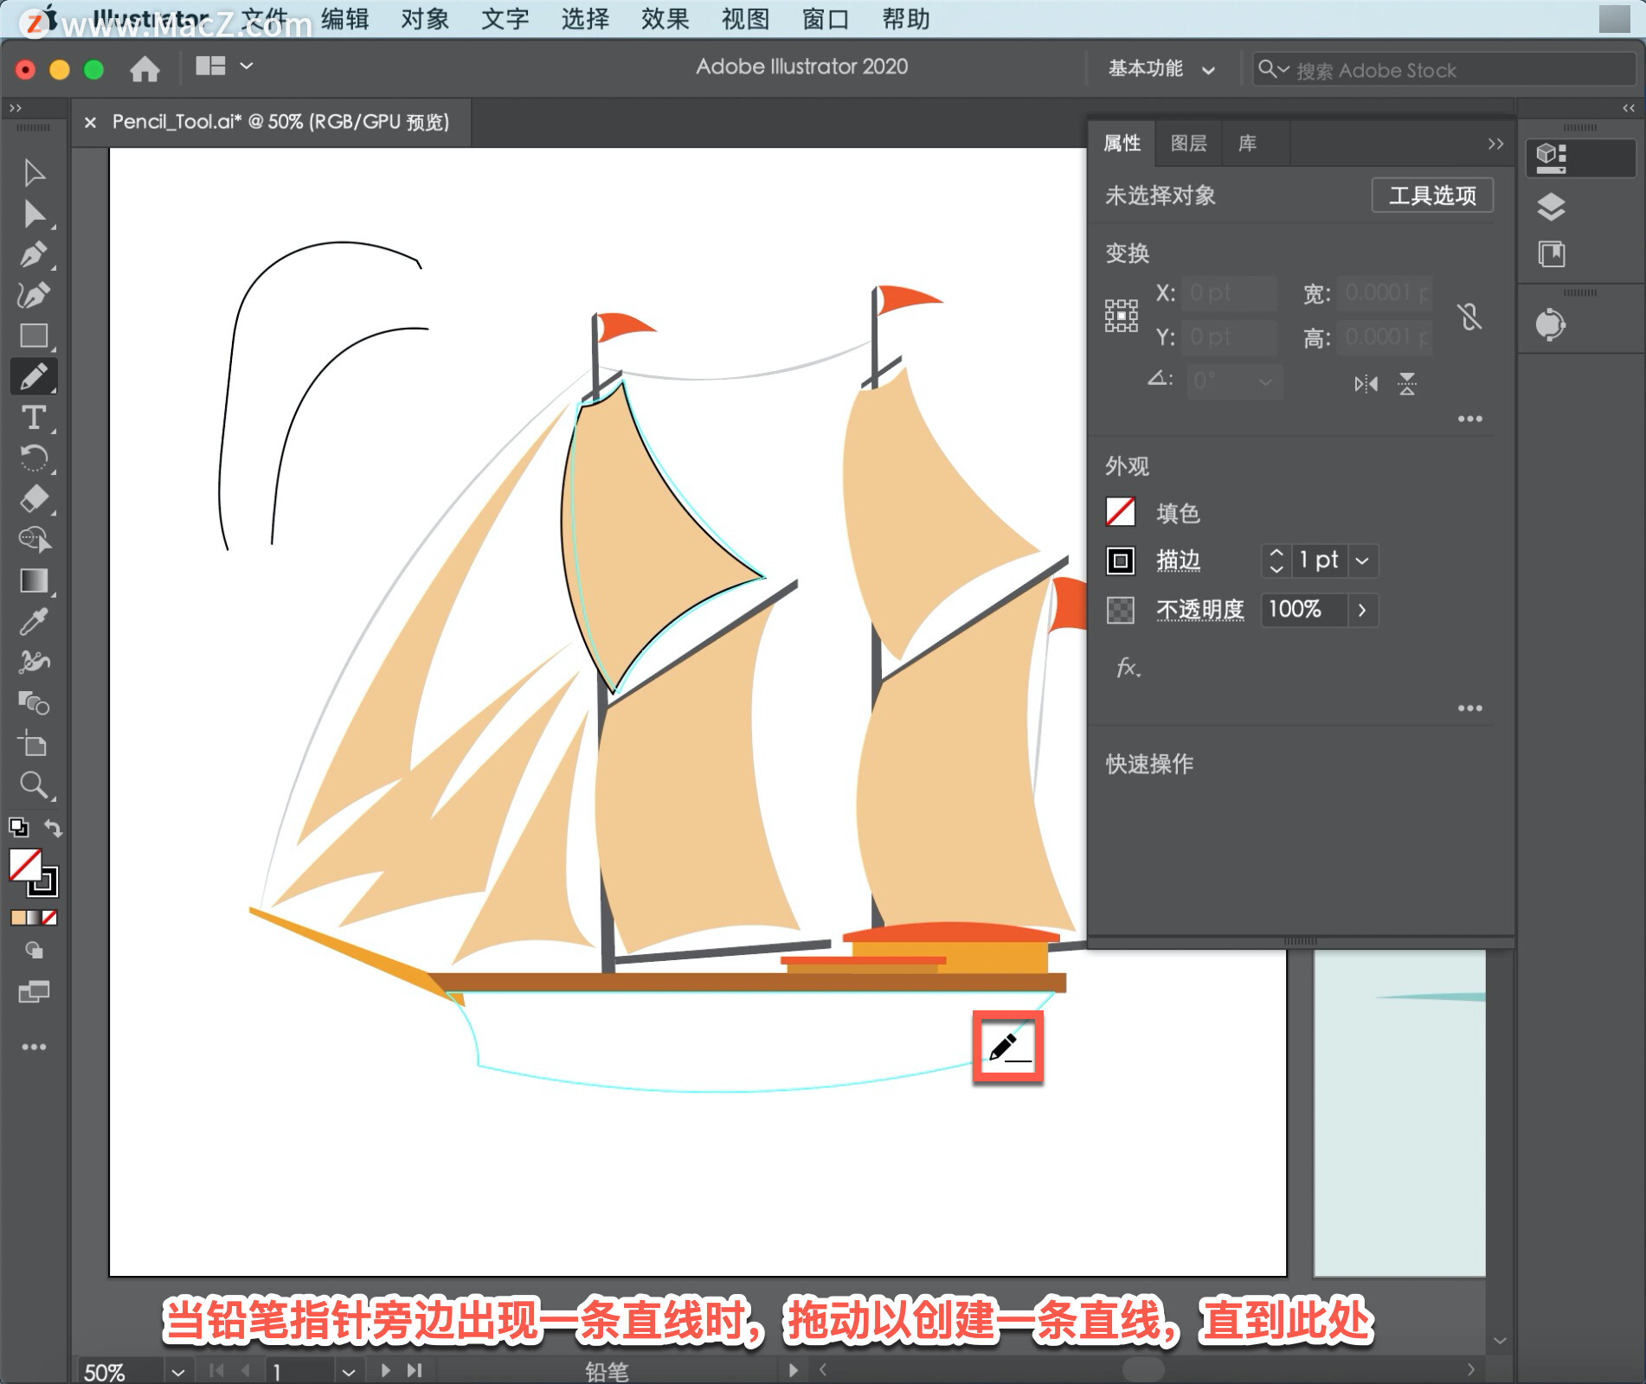1646x1384 pixels.
Task: Click the stroke color swatch in Appearance
Action: (1121, 561)
